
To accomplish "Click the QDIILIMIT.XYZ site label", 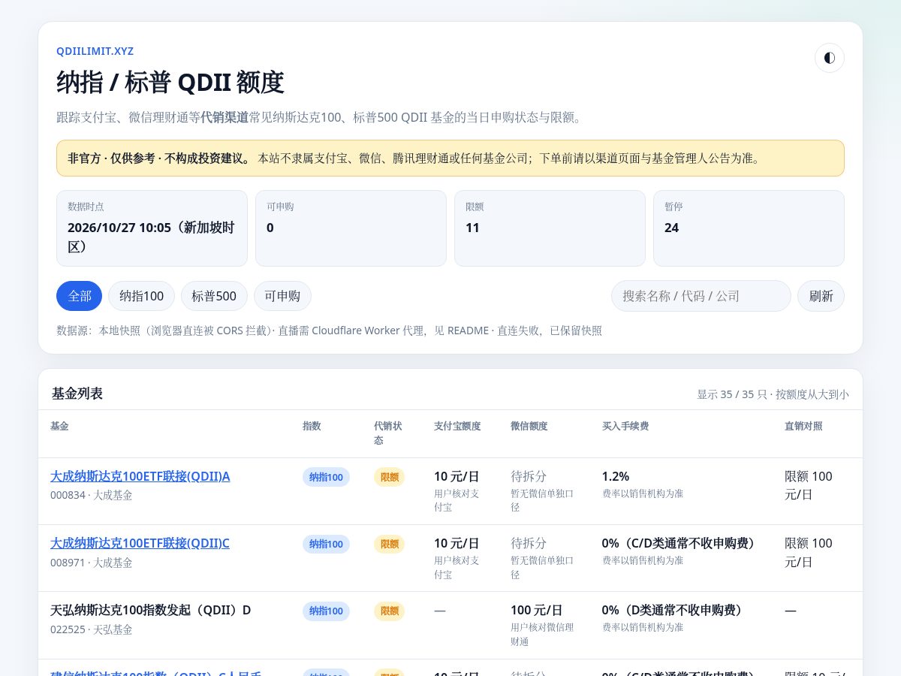I will (x=95, y=51).
